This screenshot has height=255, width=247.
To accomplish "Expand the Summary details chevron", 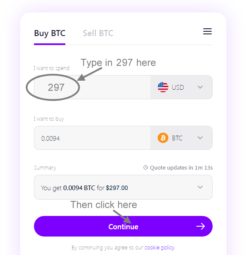I will point(200,187).
